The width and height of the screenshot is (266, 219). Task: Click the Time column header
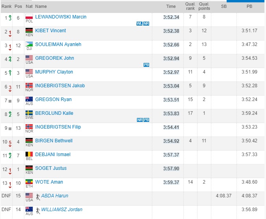click(171, 6)
